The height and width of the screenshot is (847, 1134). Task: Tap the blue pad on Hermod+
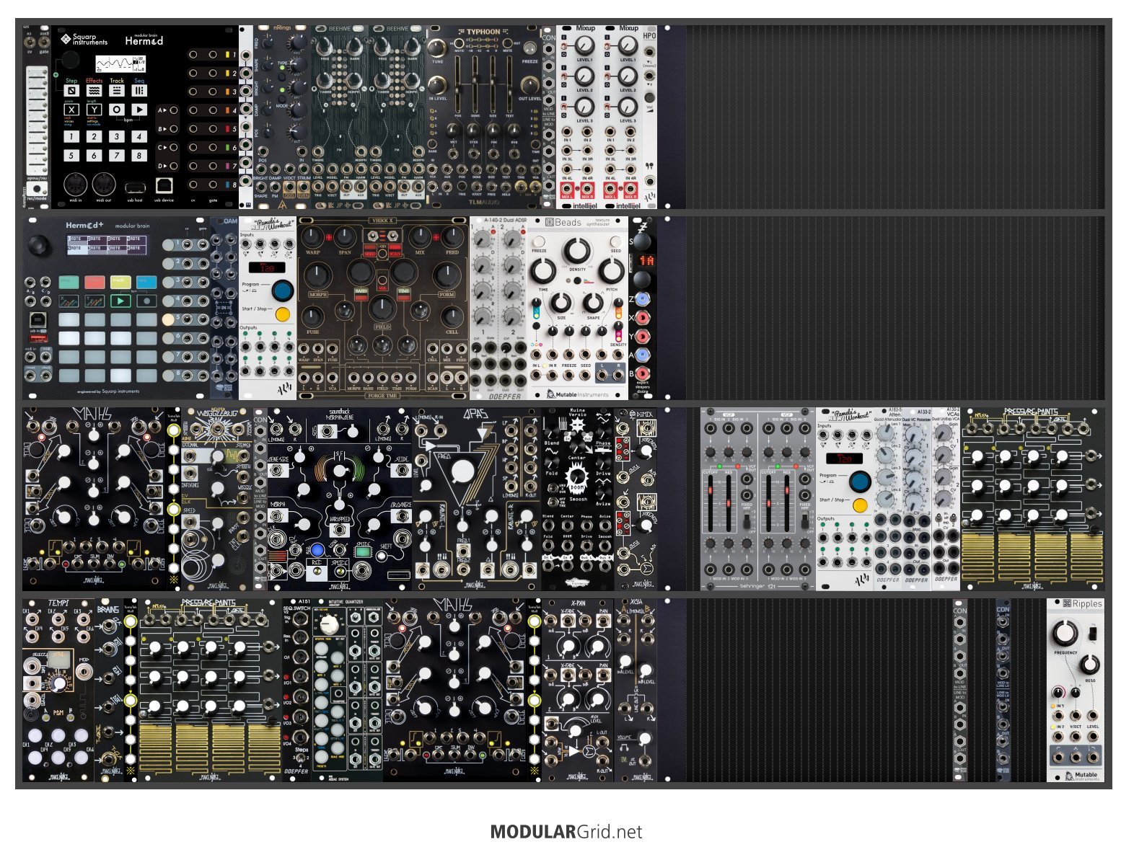146,282
